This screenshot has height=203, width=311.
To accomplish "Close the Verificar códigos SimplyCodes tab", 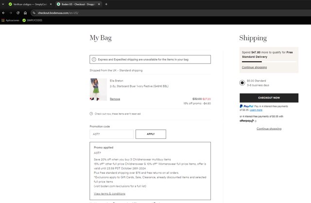I will [51, 4].
